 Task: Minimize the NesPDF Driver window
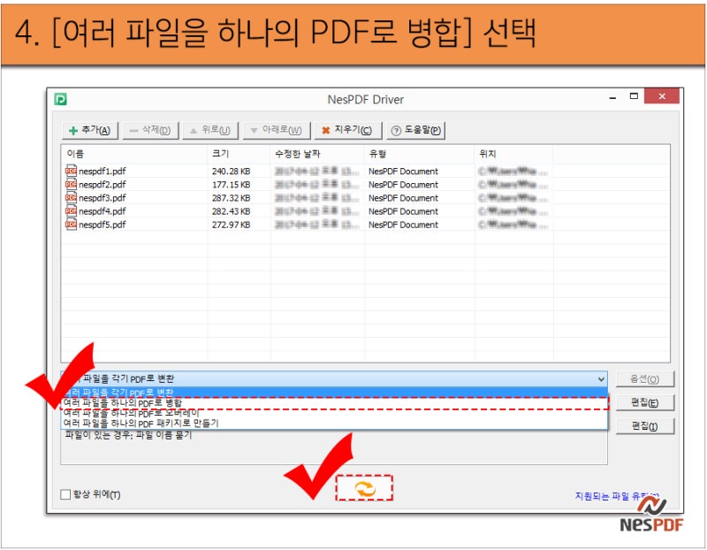pos(612,97)
